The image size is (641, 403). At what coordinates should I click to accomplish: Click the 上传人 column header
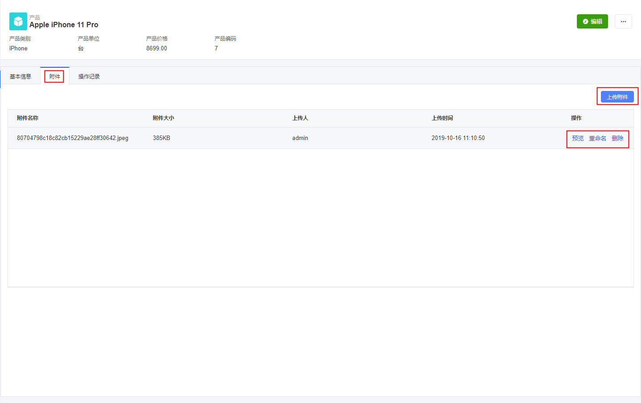[x=300, y=118]
